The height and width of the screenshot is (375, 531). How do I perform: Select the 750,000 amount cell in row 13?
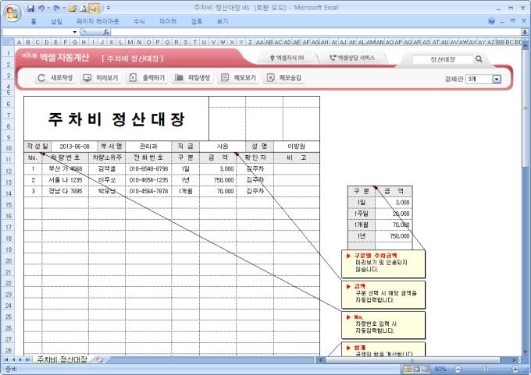tap(218, 180)
